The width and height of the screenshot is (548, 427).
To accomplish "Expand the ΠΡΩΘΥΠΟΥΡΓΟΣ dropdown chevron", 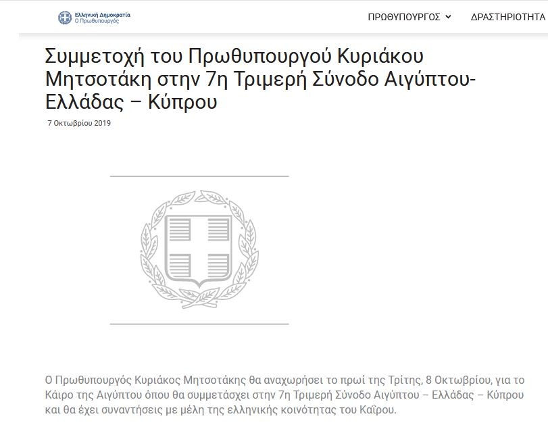I will coord(448,17).
